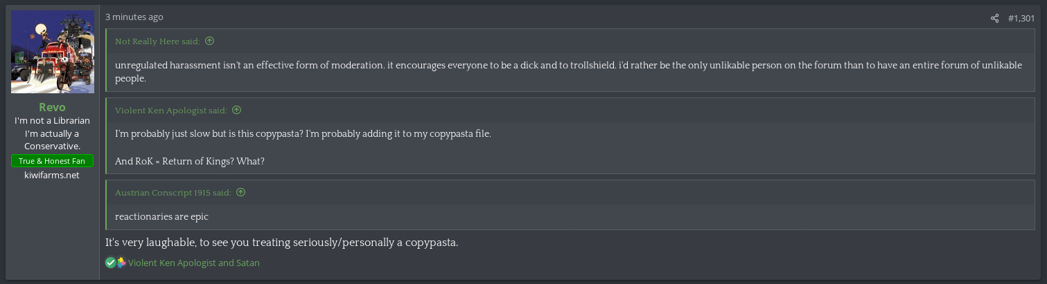
Task: Jump to Not Really Here's original post via arrow icon
Action: 209,41
